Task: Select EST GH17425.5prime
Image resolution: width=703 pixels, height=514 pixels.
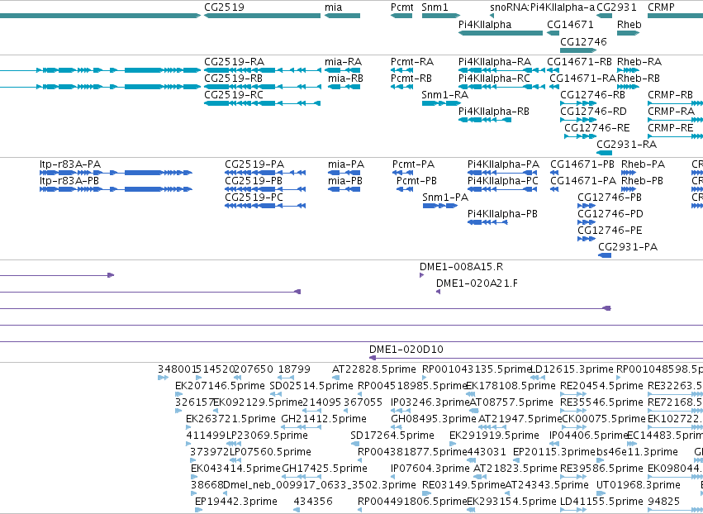Action: [301, 477]
